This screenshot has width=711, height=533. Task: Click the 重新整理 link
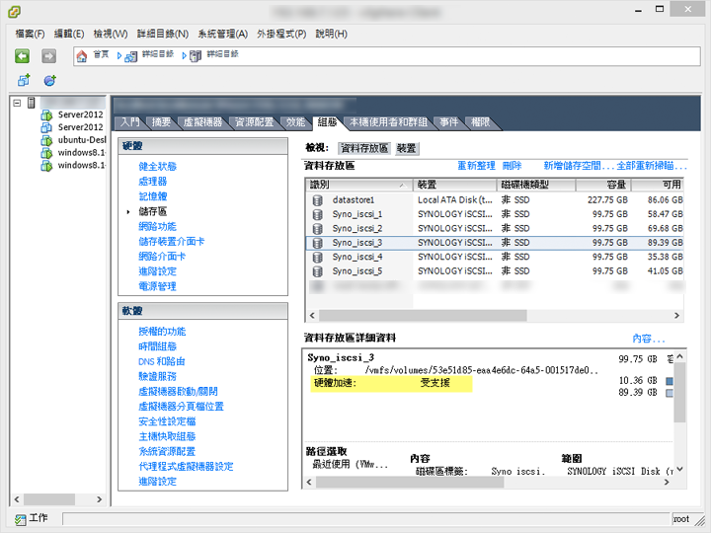(476, 166)
